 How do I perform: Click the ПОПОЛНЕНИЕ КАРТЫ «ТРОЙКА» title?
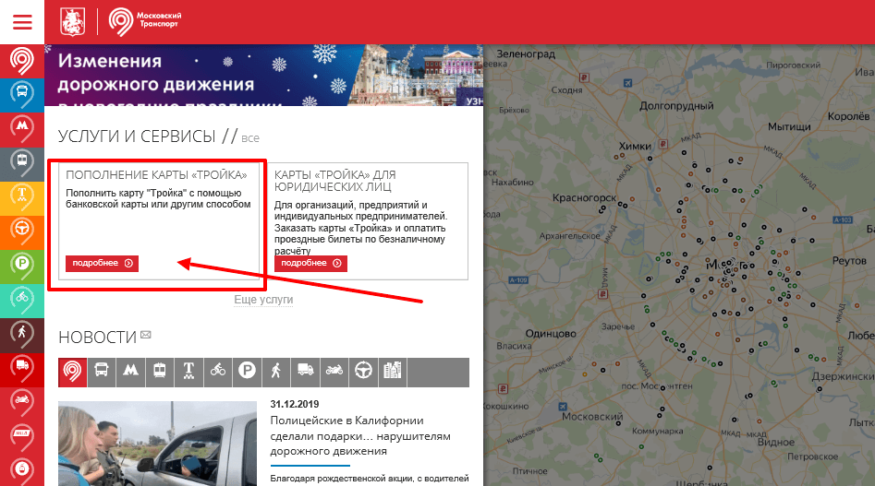tap(156, 175)
